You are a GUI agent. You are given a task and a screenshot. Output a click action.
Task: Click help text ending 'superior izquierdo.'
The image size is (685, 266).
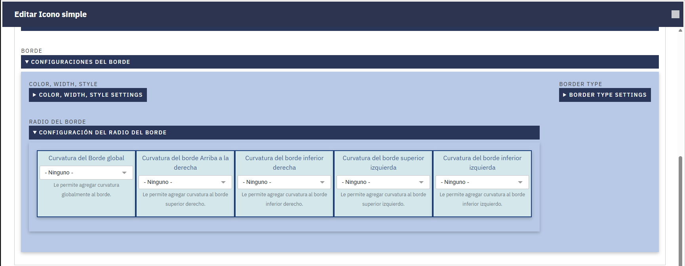[383, 199]
